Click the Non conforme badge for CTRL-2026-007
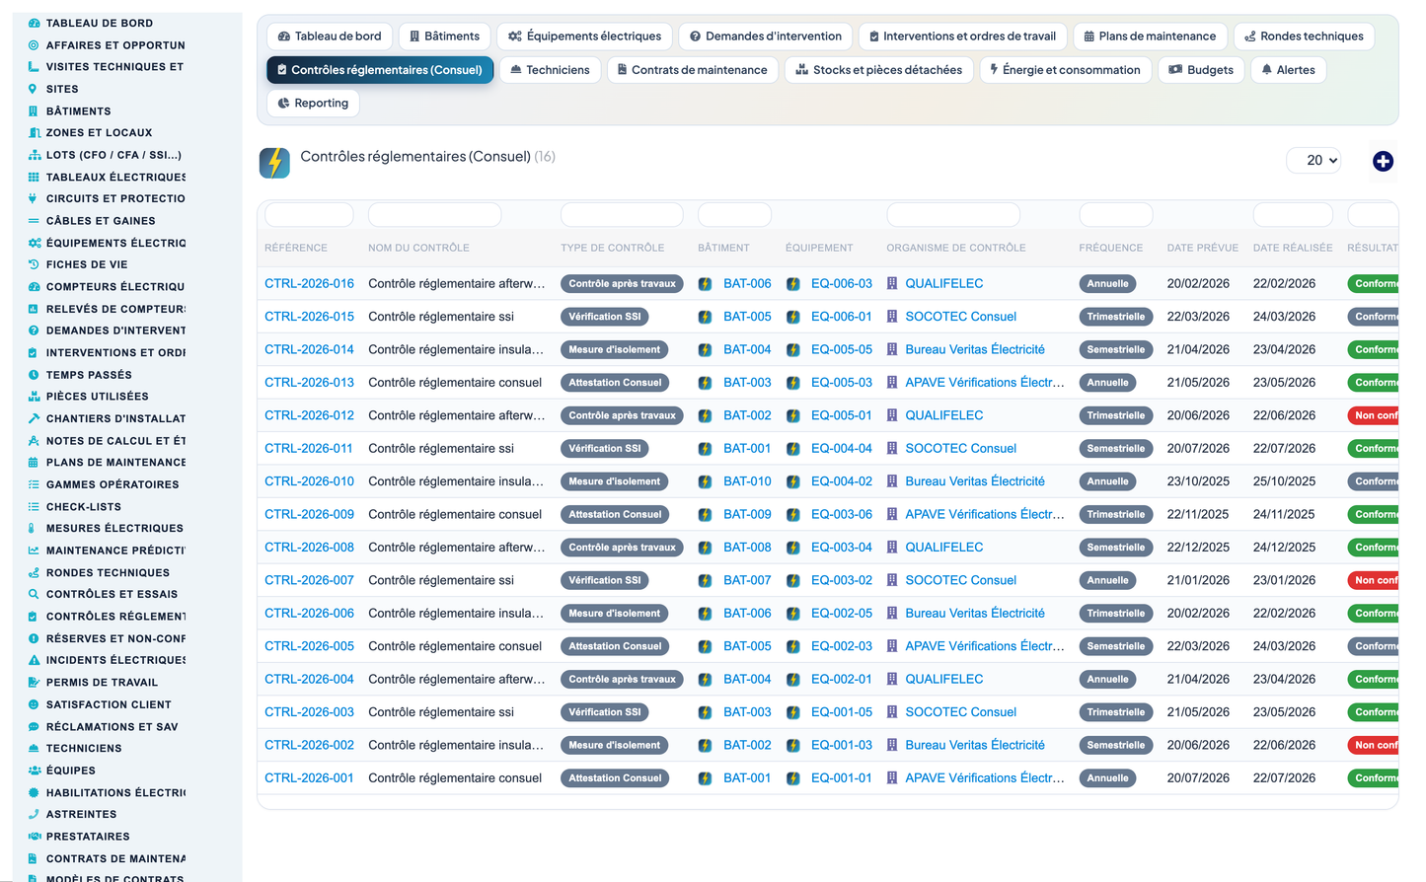 pyautogui.click(x=1374, y=580)
